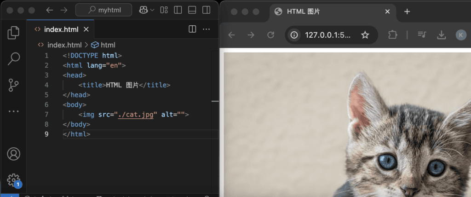Open the Search view in activity bar
The image size is (471, 197).
pos(13,58)
